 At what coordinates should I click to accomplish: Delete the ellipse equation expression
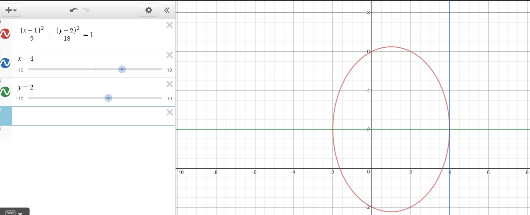click(169, 25)
